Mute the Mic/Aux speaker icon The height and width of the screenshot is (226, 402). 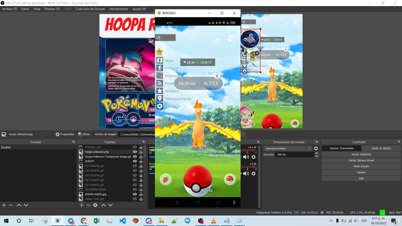(246, 173)
